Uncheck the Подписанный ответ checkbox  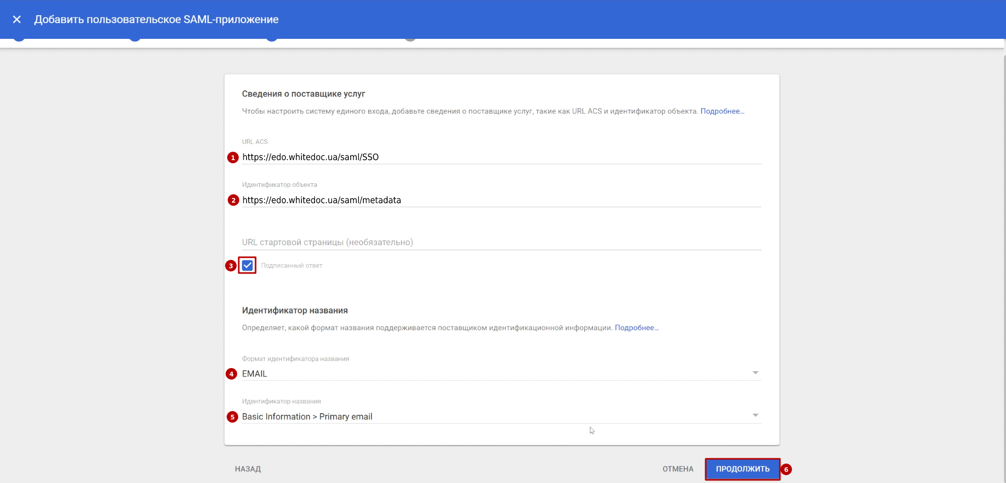(x=247, y=266)
